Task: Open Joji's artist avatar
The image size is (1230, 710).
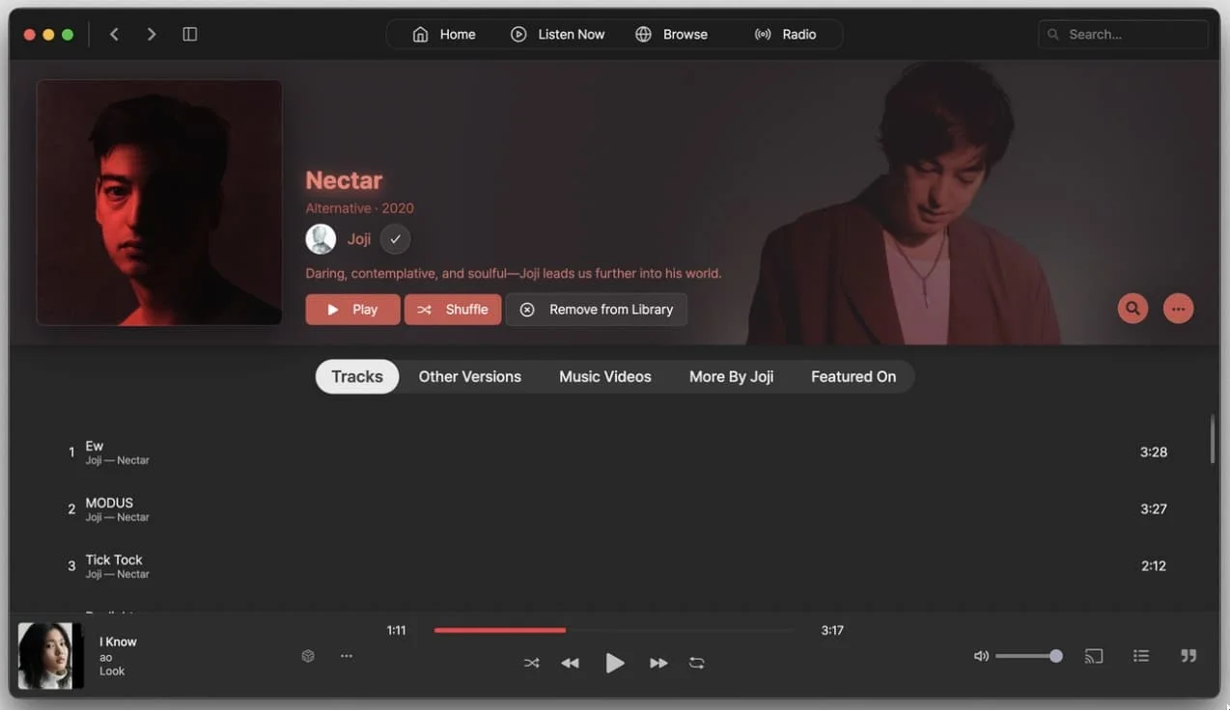Action: coord(321,239)
